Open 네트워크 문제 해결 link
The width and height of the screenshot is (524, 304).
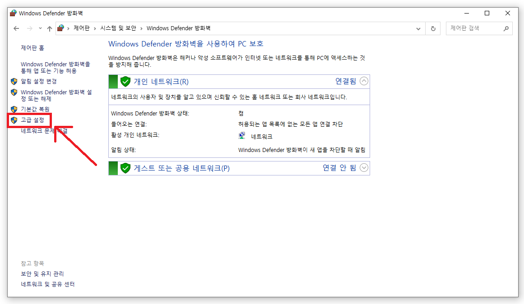tap(44, 131)
